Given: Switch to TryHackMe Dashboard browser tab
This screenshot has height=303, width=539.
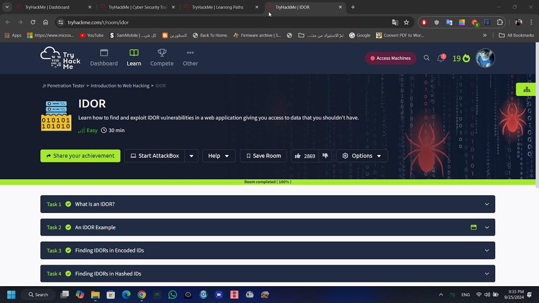Looking at the screenshot, I should point(53,7).
